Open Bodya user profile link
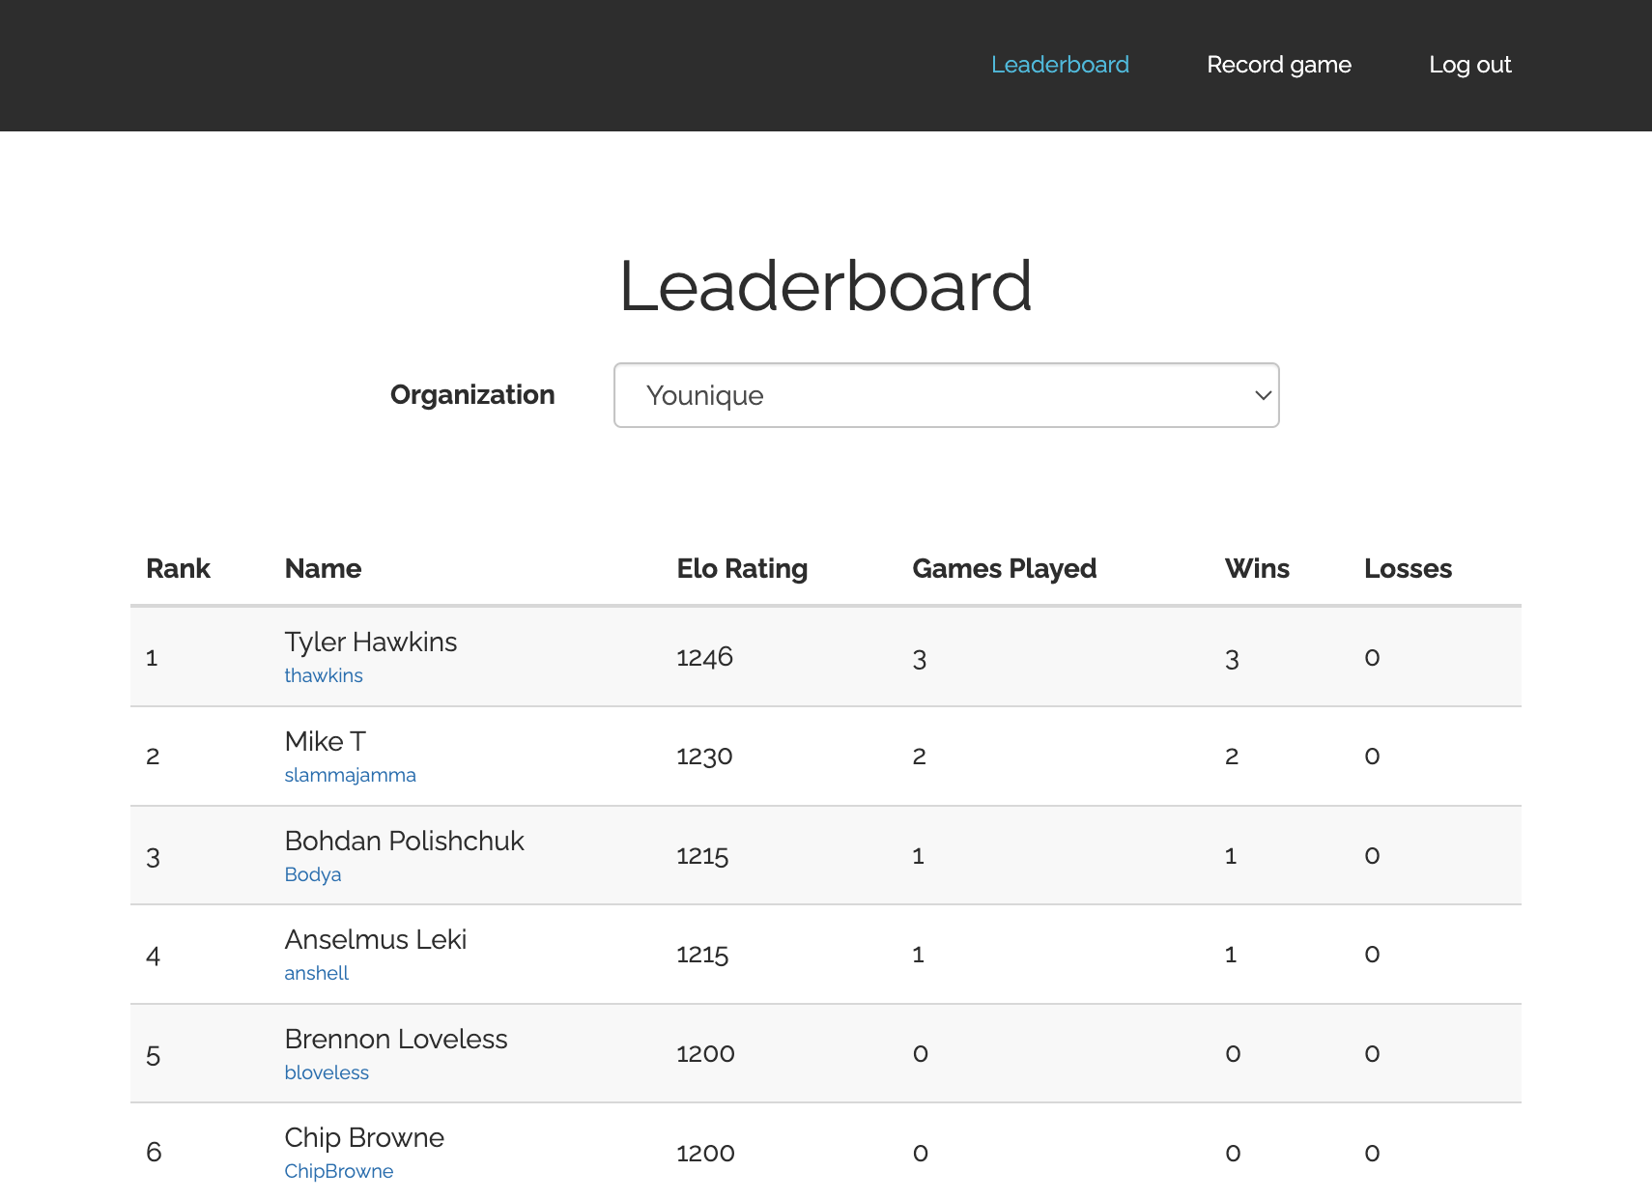1652x1200 pixels. pyautogui.click(x=313, y=874)
